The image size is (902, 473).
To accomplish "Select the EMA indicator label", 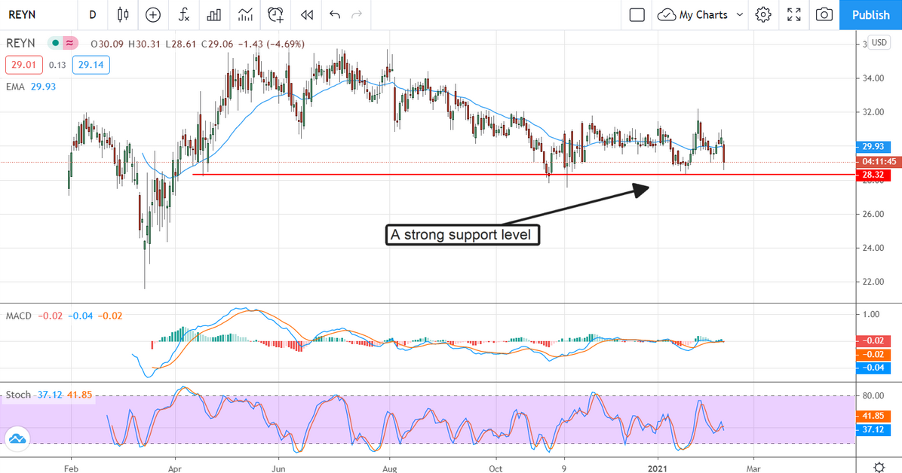I will pos(16,87).
